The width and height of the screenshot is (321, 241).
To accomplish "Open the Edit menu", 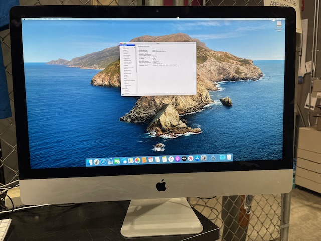I will 50,19.
